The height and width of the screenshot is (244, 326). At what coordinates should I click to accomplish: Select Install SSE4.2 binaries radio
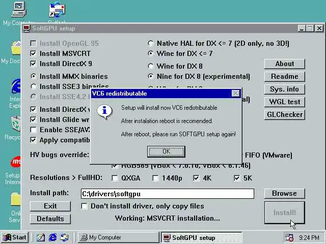pos(33,97)
